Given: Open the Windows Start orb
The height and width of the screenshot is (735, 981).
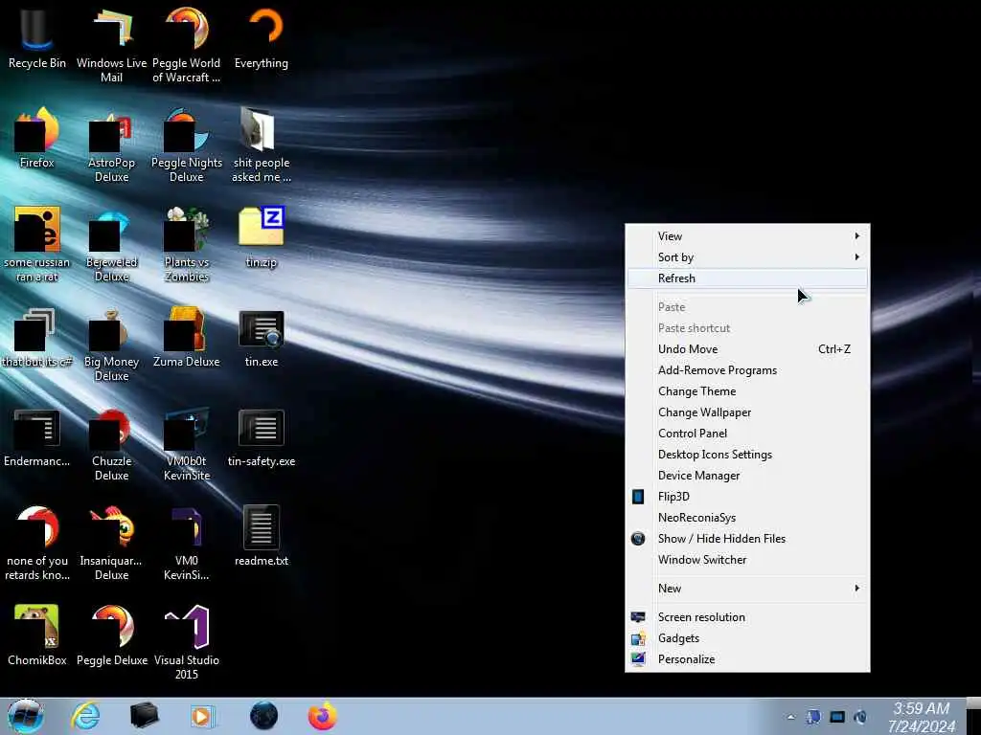Looking at the screenshot, I should coord(25,716).
